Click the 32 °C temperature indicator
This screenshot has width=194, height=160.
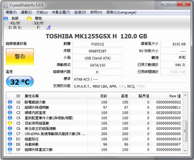20,82
